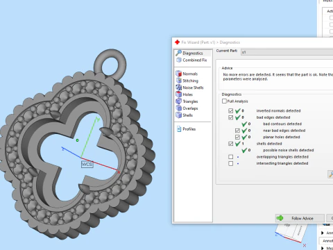This screenshot has width=333, height=250.
Task: Open the Combined Fix page
Action: (193, 60)
